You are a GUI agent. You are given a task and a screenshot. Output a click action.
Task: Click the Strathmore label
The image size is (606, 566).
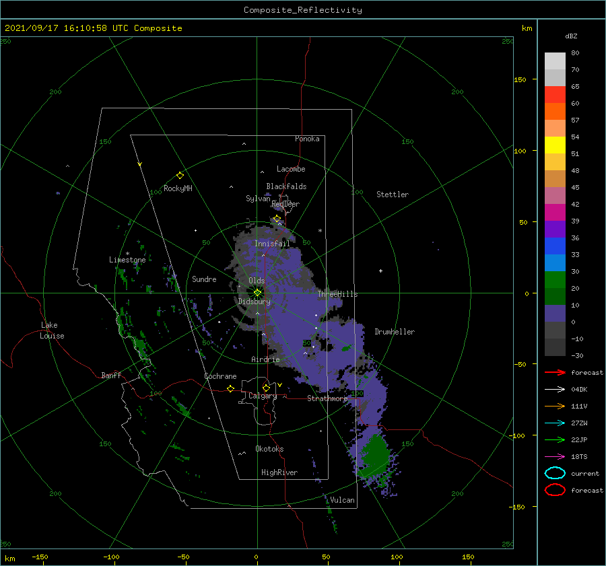pyautogui.click(x=327, y=398)
